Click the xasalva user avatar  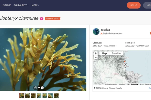click(x=96, y=31)
